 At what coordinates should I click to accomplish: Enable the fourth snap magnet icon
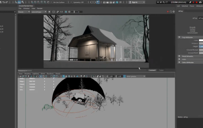point(42,2)
